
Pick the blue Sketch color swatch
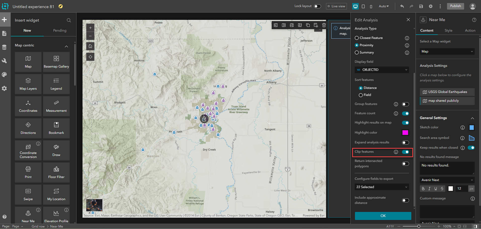pos(471,128)
